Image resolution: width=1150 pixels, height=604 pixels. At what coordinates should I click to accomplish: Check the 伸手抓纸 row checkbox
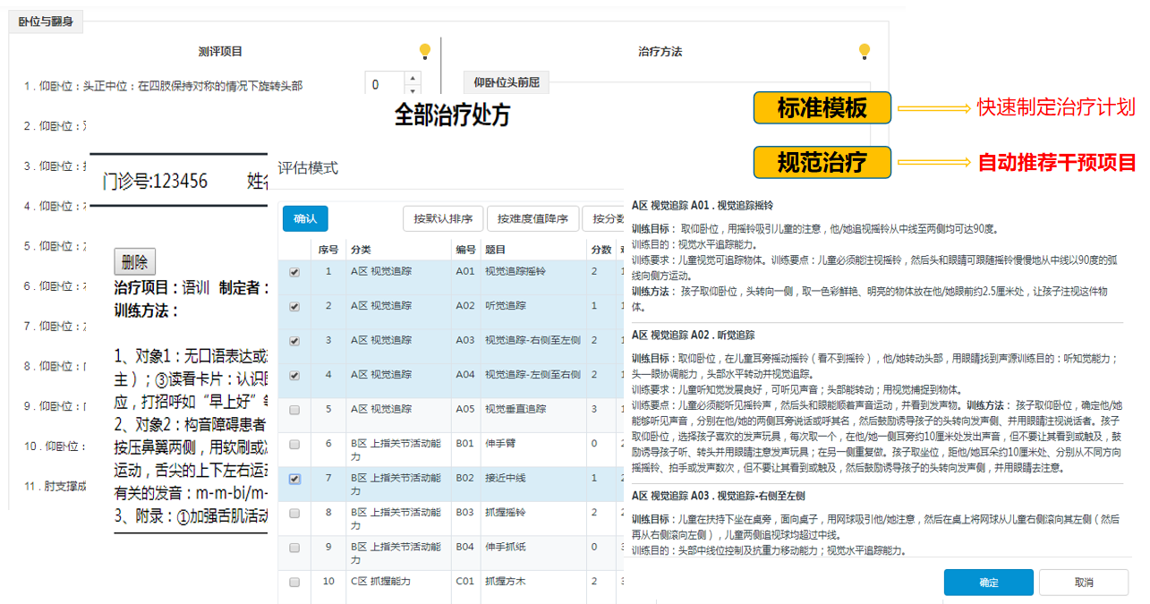pos(294,548)
